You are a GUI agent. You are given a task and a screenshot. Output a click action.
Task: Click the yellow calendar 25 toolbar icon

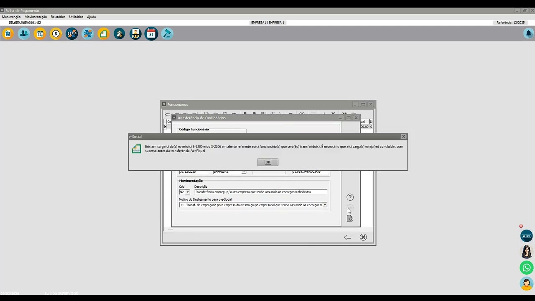40,34
